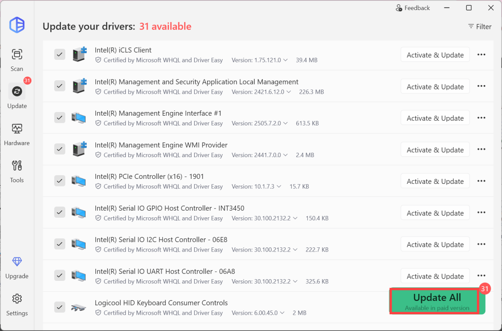This screenshot has height=331, width=502.
Task: Click the Intel Management Engine Interface device icon
Action: (79, 118)
